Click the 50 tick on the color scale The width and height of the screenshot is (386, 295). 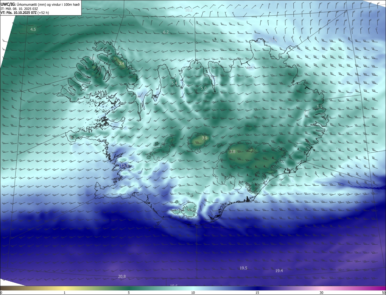pos(384,293)
